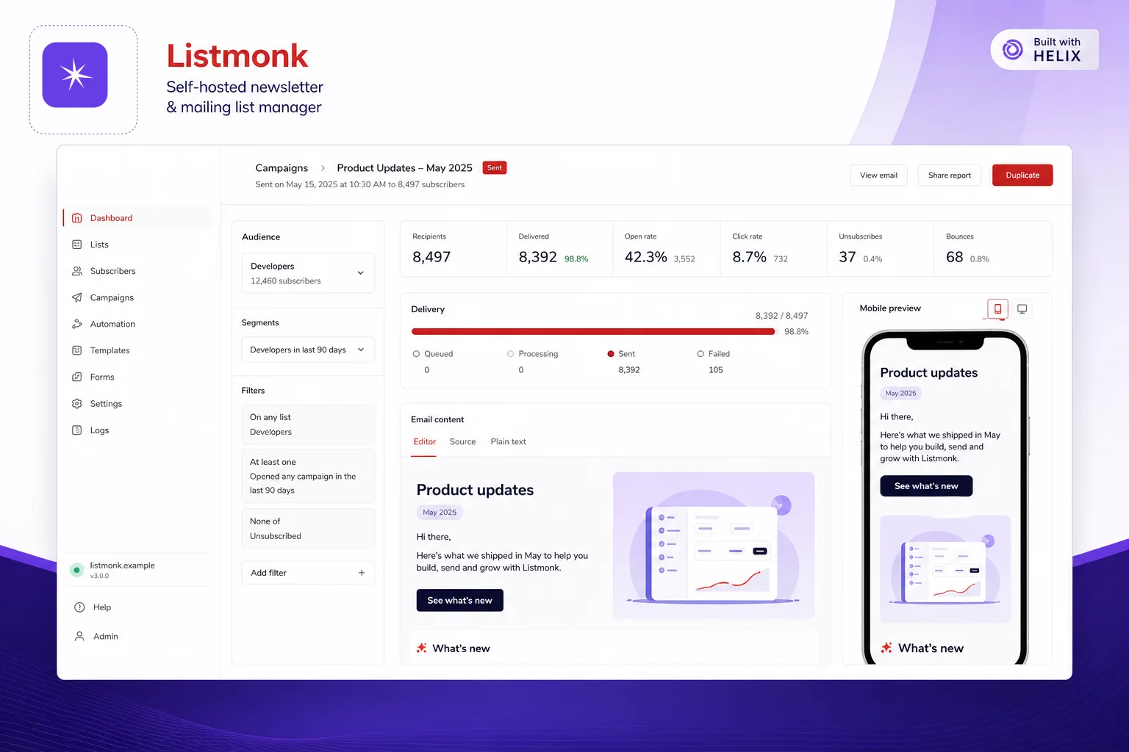The image size is (1129, 752).
Task: Click the Logs sidebar icon
Action: [x=77, y=430]
